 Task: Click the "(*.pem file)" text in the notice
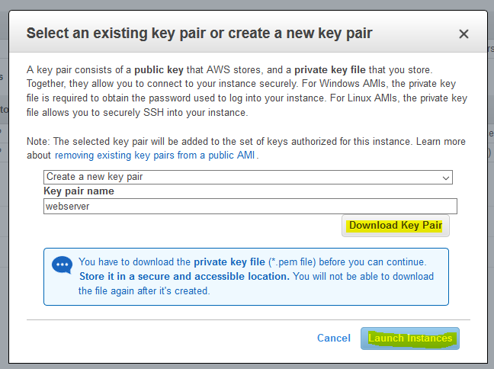click(292, 262)
